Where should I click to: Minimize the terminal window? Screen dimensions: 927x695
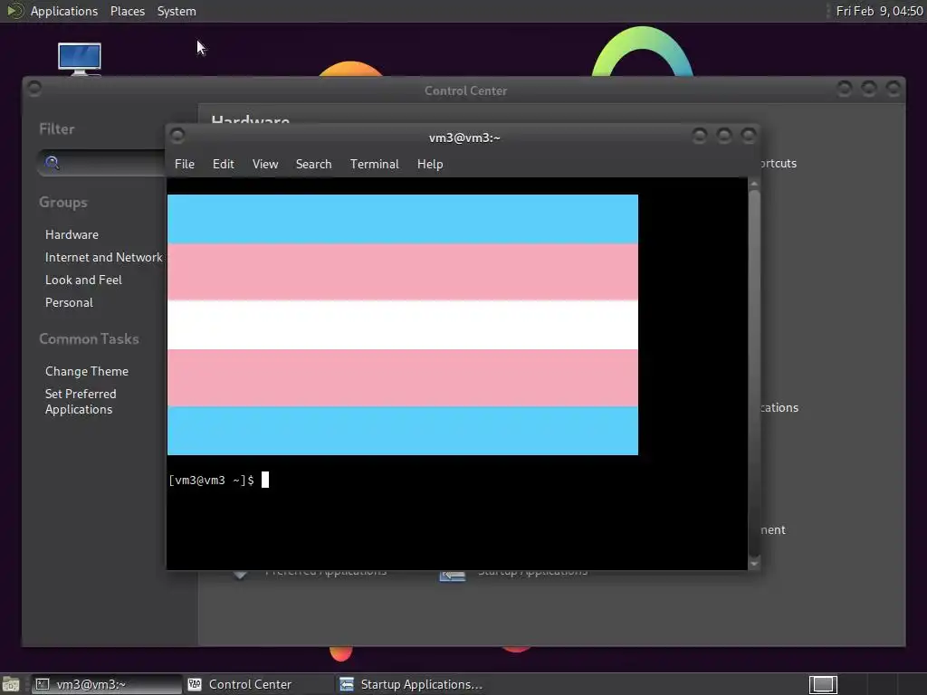(x=700, y=137)
